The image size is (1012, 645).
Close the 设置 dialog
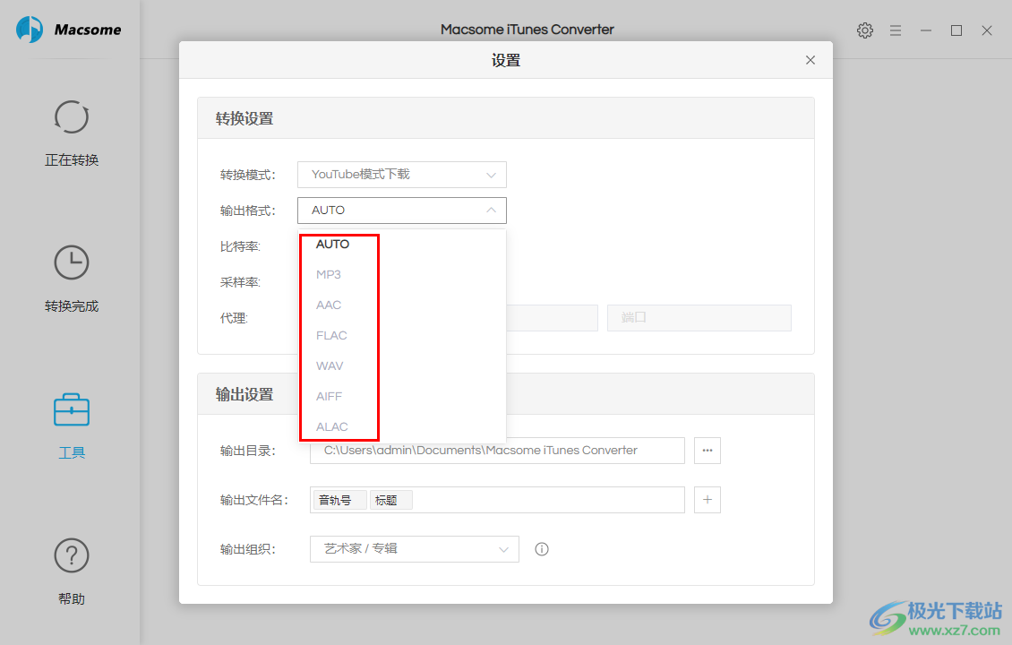point(810,60)
